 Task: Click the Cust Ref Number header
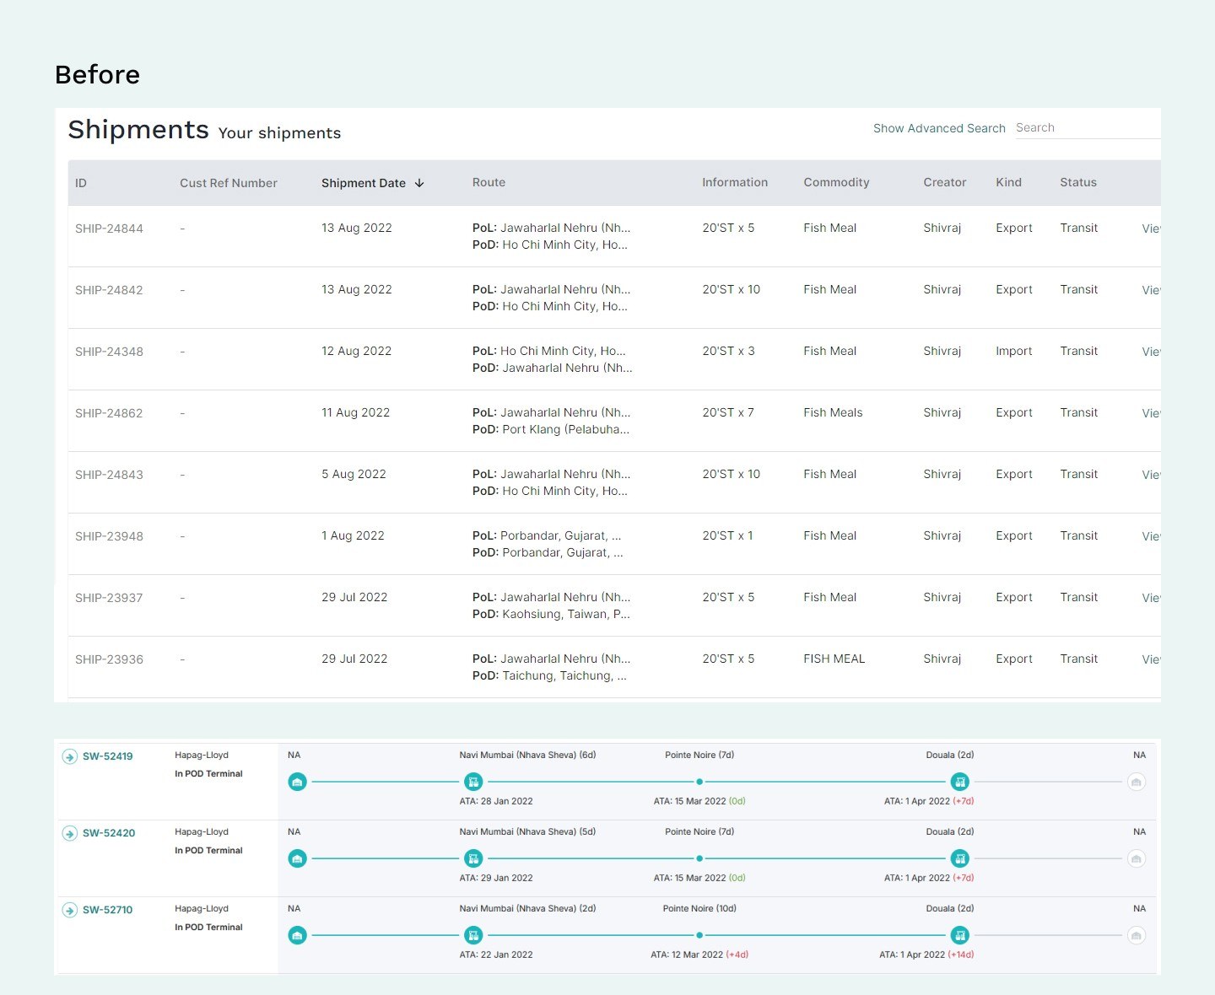pyautogui.click(x=229, y=183)
